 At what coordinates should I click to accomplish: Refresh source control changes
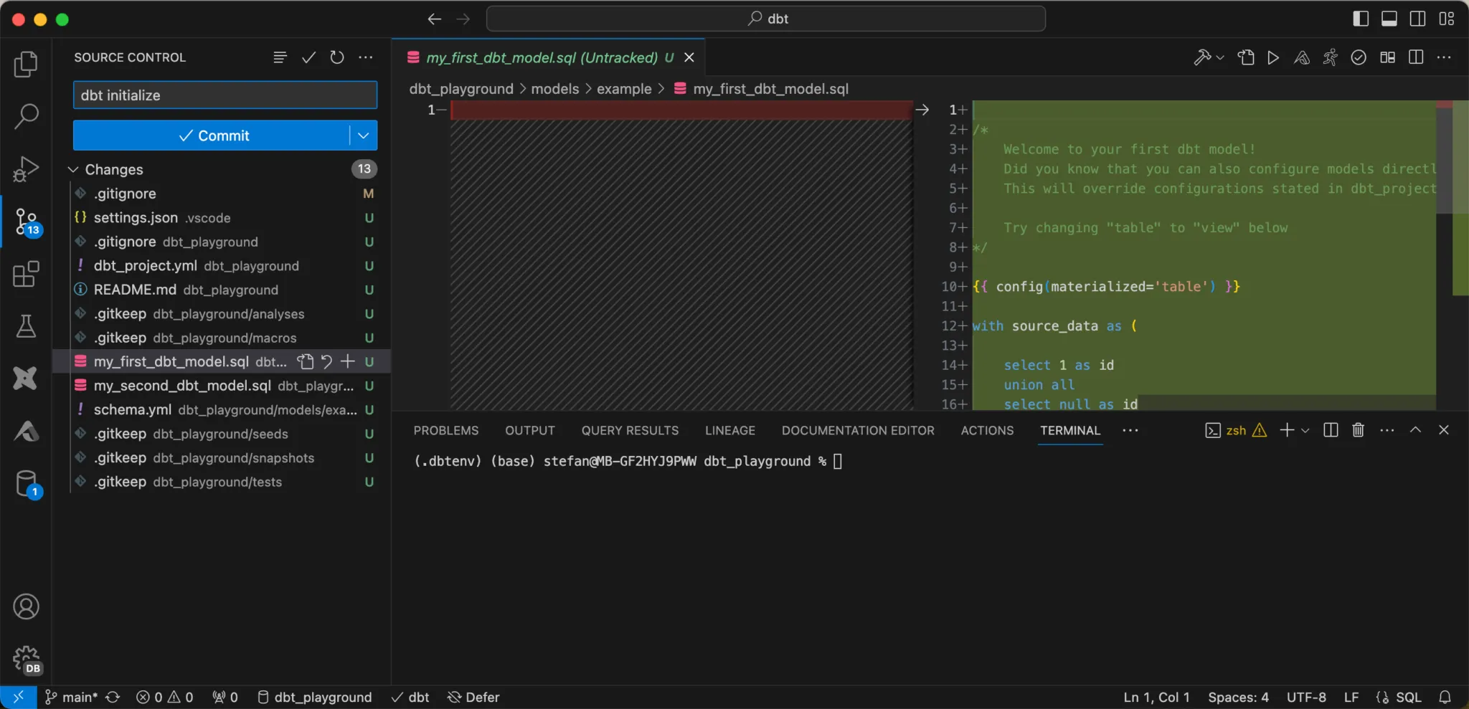coord(337,57)
